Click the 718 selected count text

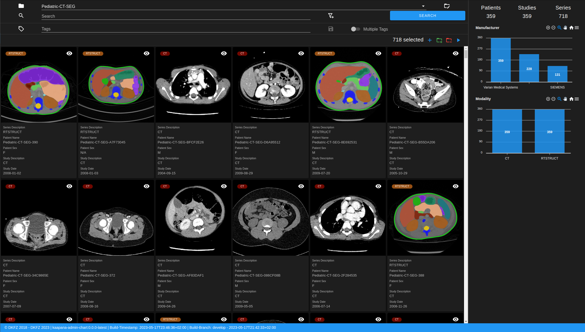coord(408,40)
